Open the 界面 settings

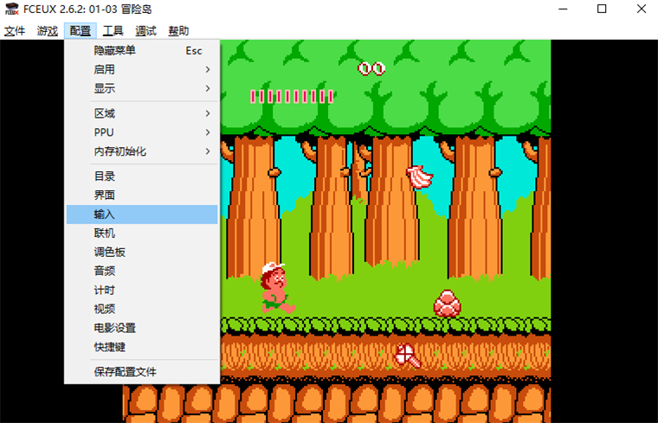(142, 195)
